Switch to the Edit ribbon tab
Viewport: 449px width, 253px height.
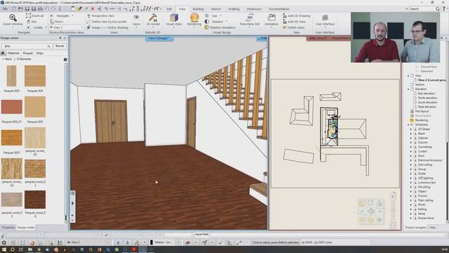(169, 9)
